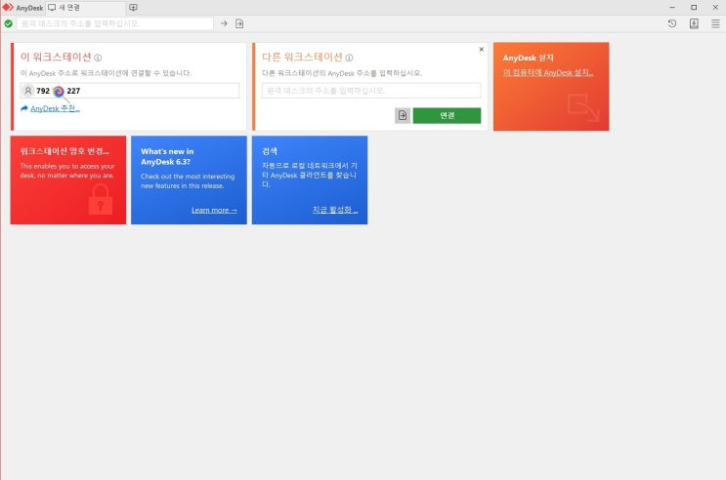
Task: Click the padlock icon on the red tile
Action: coord(101,199)
